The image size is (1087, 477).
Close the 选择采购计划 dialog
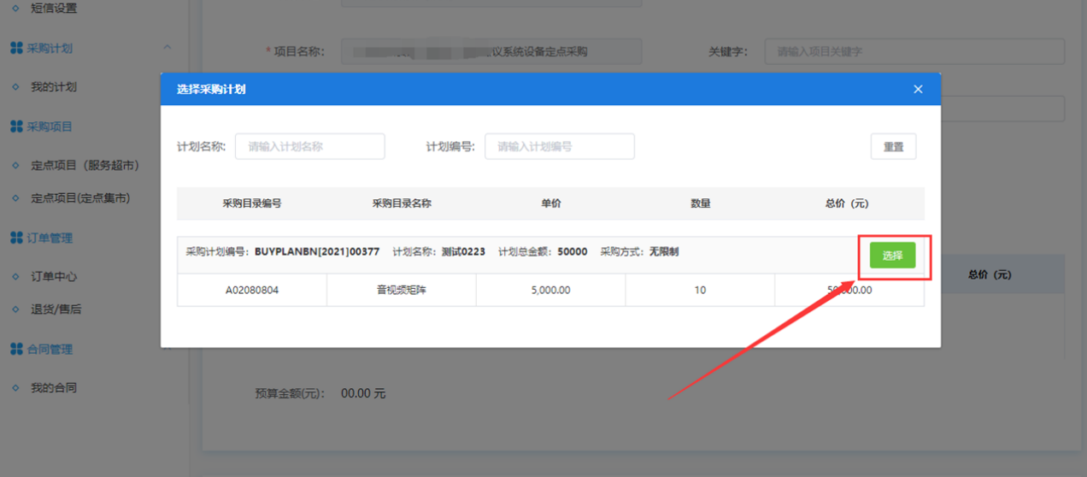point(918,89)
